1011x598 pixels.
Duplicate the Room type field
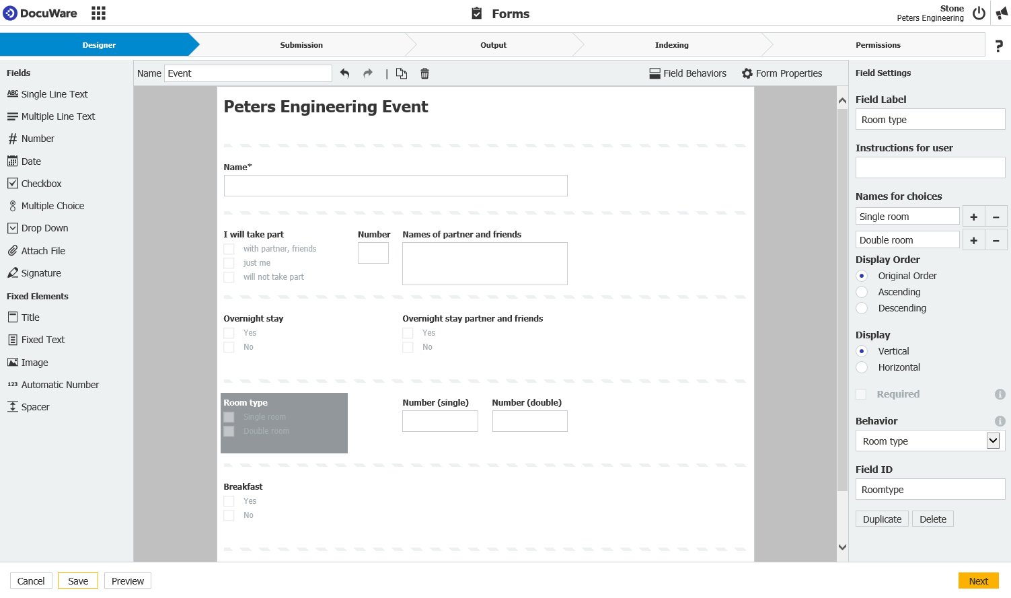(x=882, y=519)
